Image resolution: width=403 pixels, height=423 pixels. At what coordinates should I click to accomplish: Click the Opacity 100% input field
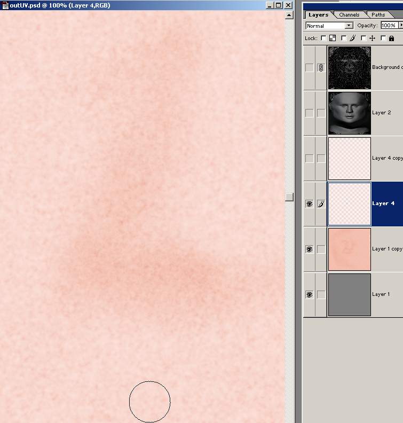point(388,26)
